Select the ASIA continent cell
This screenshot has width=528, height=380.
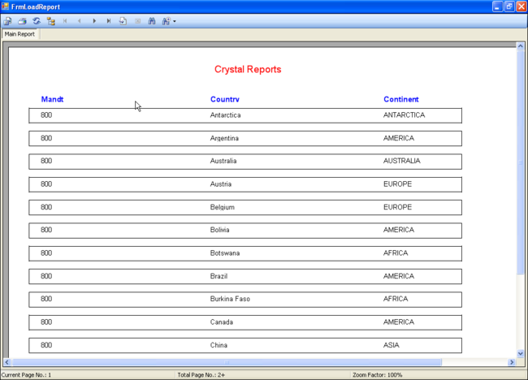[x=392, y=345]
